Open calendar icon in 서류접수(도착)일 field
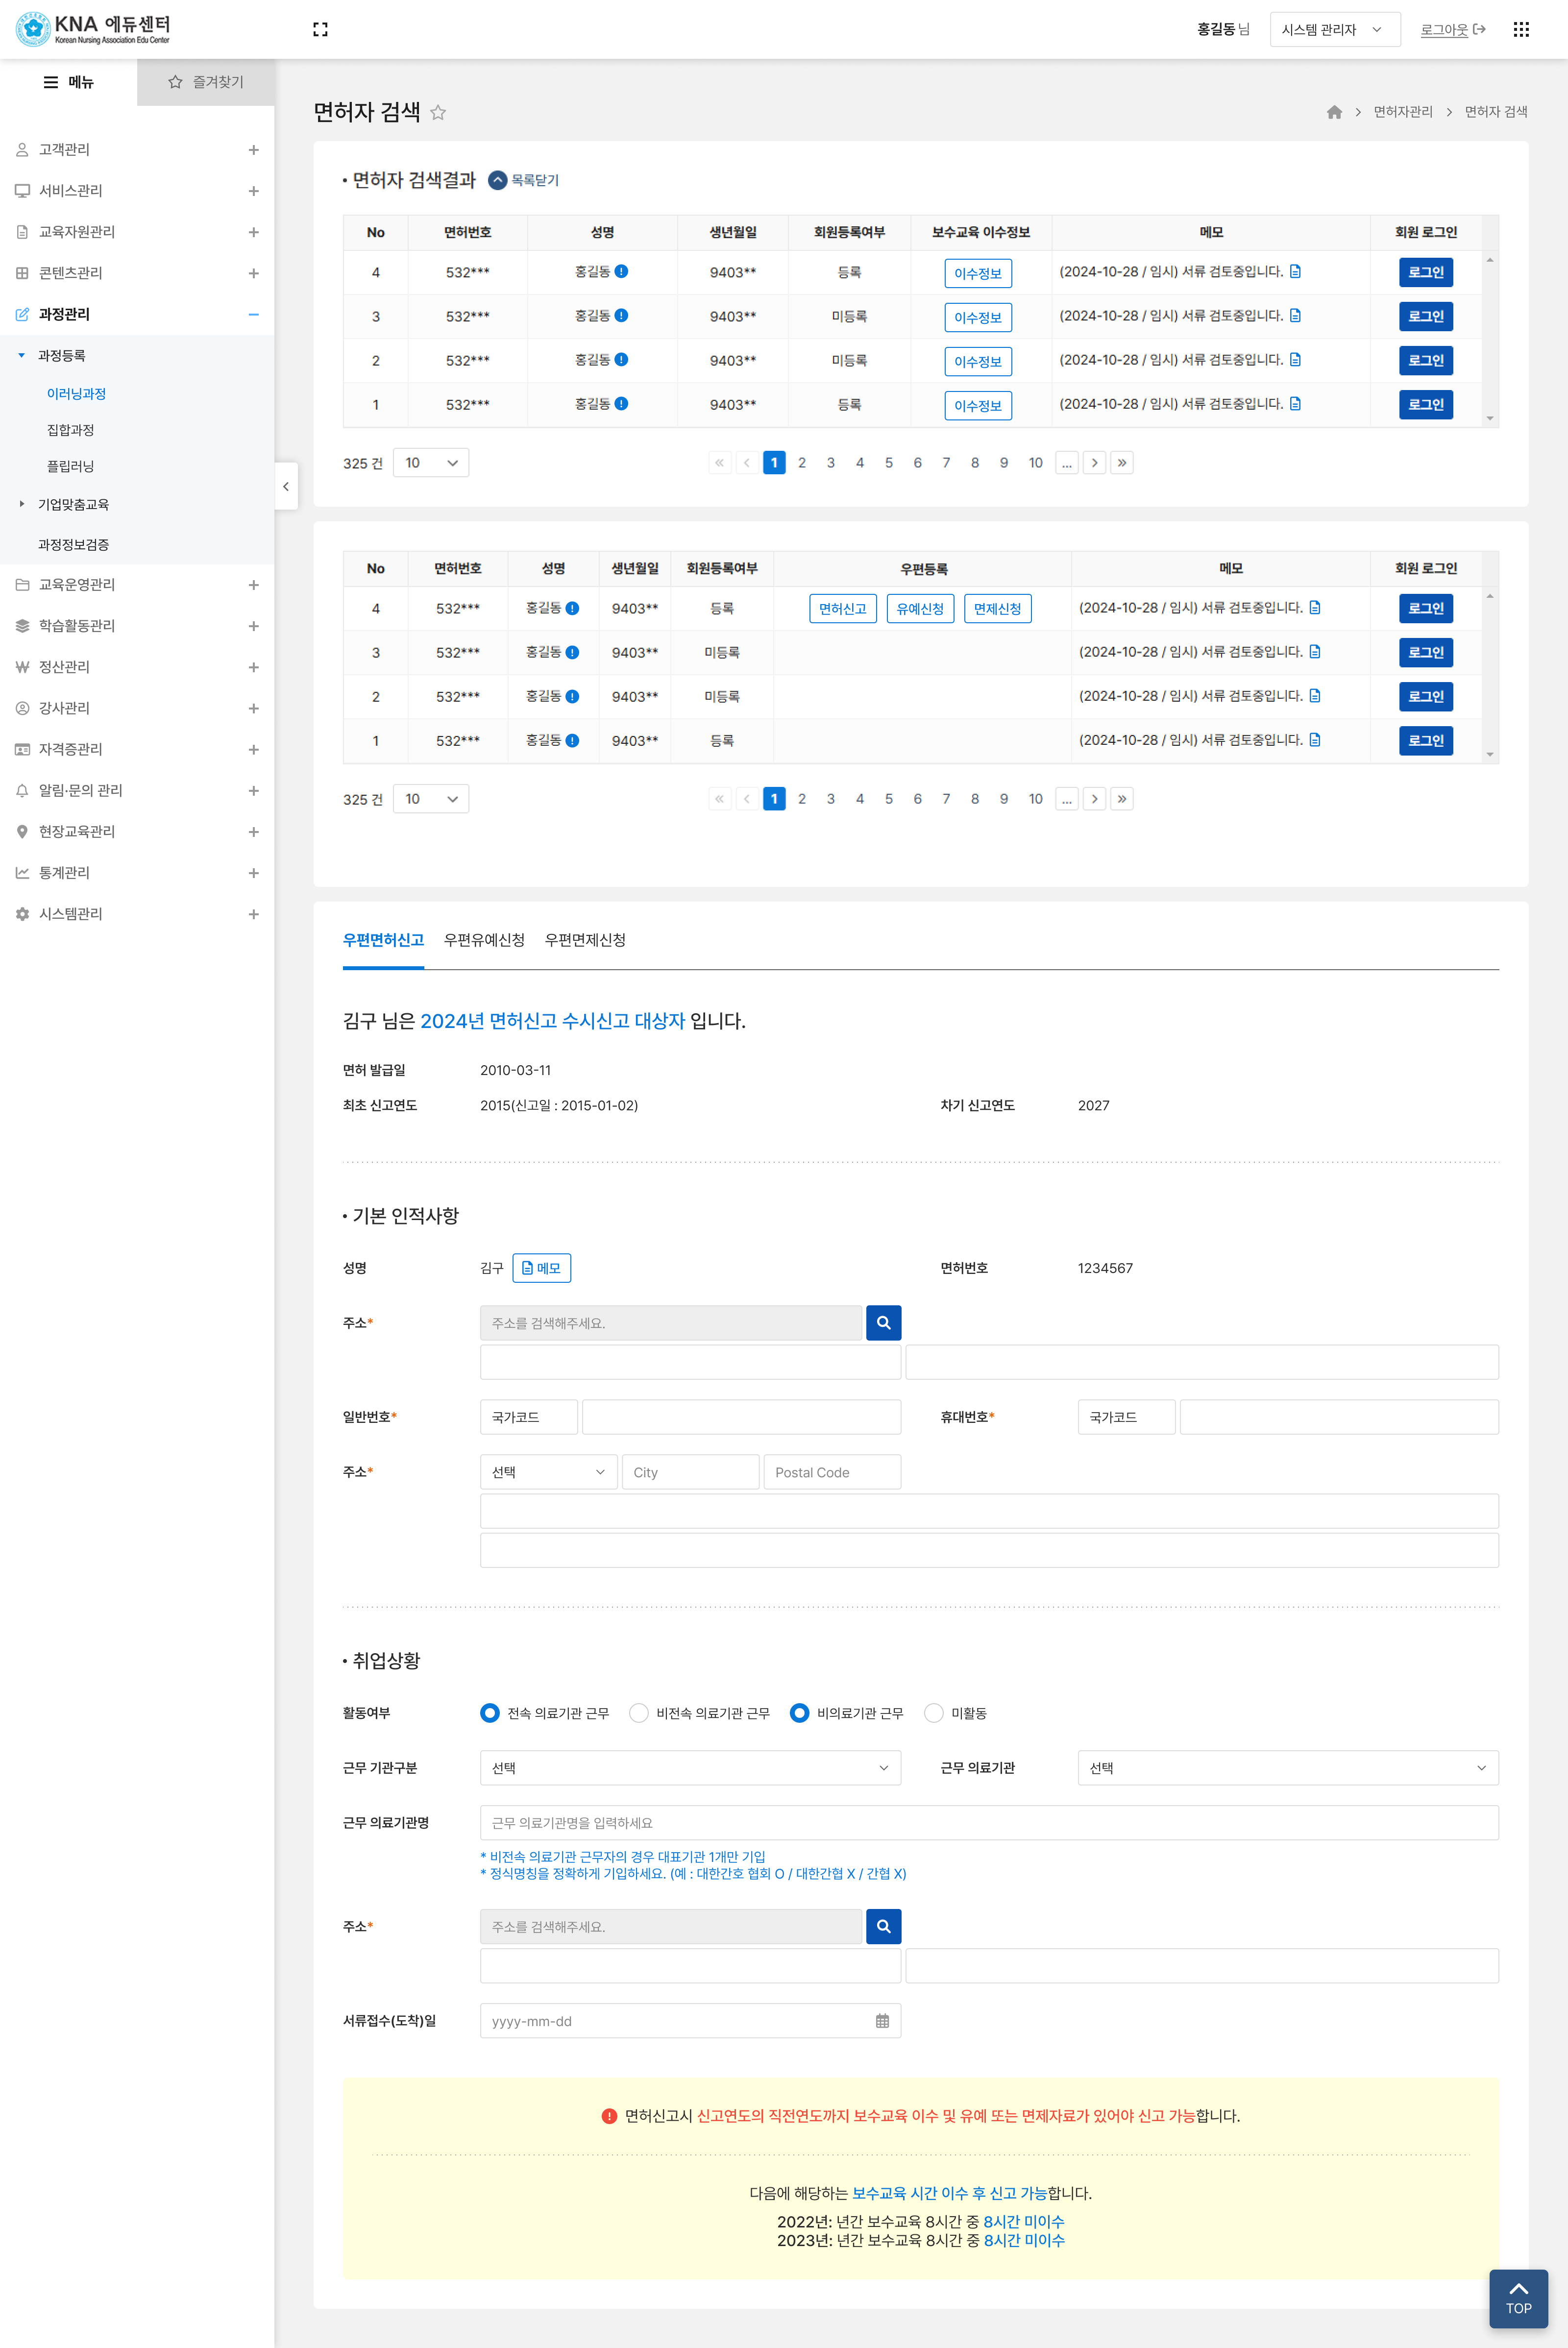1568x2348 pixels. coord(882,2020)
